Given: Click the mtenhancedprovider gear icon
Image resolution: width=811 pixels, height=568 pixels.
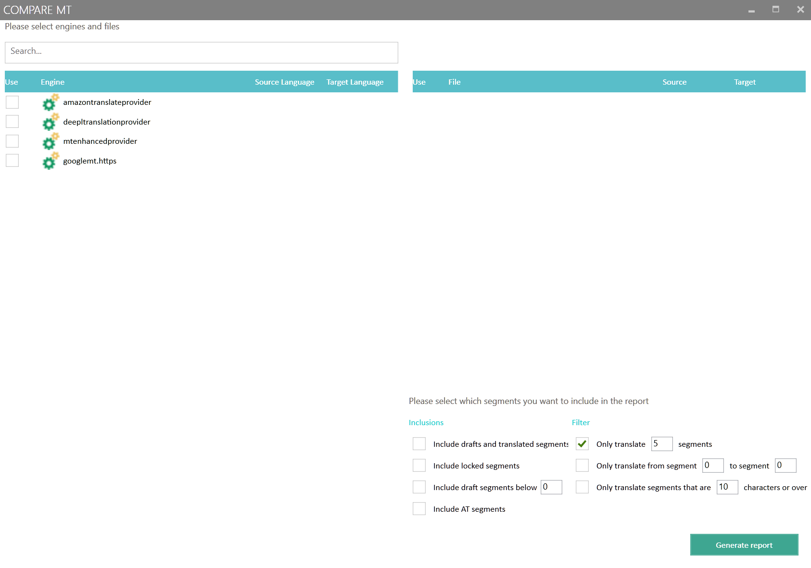Looking at the screenshot, I should tap(50, 141).
